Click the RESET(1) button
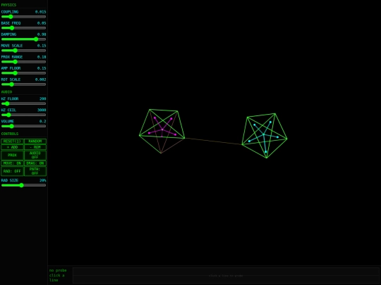The width and height of the screenshot is (381, 285). [x=12, y=141]
